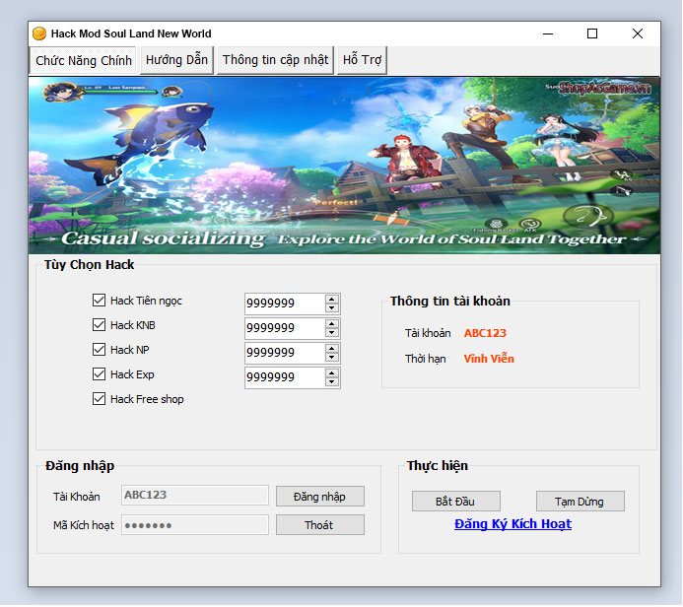This screenshot has height=607, width=683.
Task: Increase the Hack NP value with up arrow
Action: click(x=332, y=349)
